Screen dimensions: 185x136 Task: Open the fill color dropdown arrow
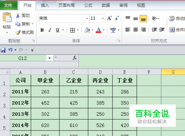pos(92,30)
